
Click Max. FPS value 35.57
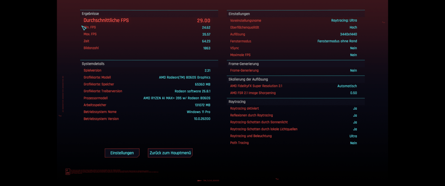(x=206, y=34)
